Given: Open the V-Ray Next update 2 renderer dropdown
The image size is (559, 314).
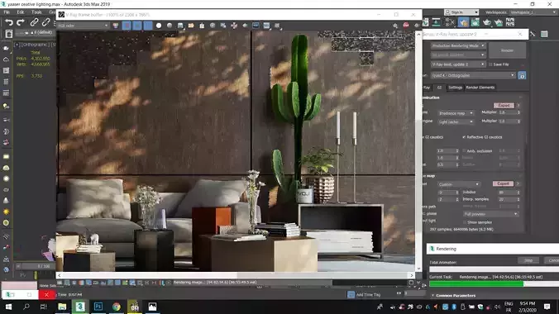Looking at the screenshot, I should coord(458,64).
